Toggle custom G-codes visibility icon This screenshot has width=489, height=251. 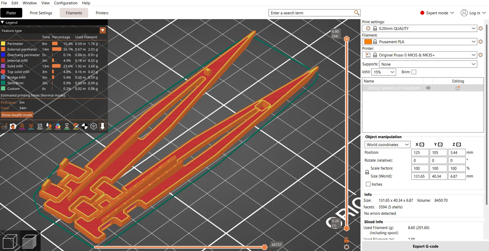point(76,126)
